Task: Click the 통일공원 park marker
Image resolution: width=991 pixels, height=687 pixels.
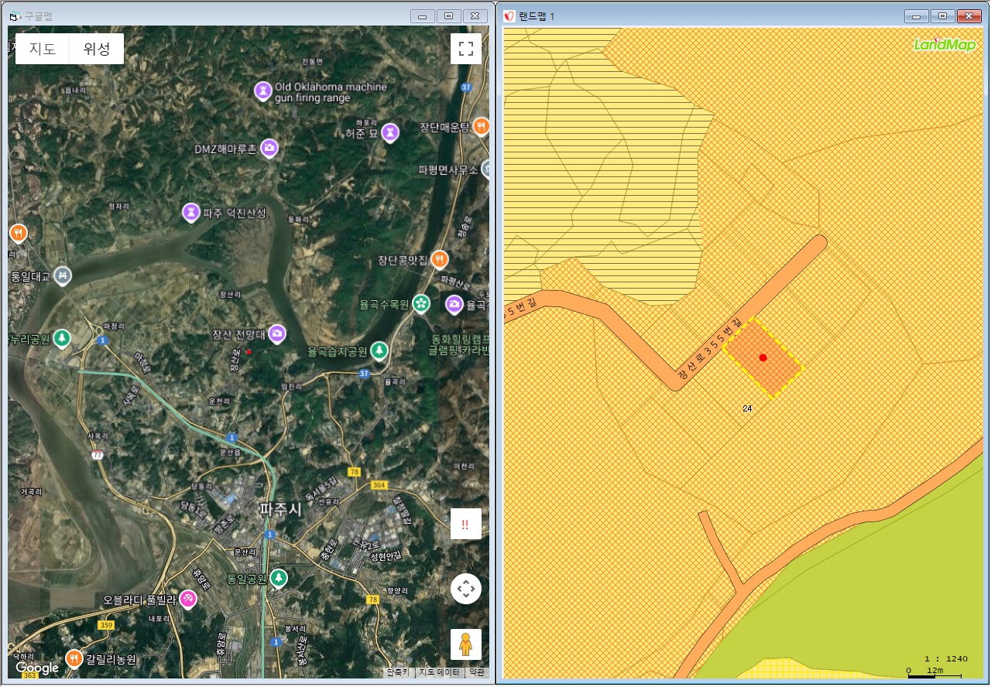Action: [x=278, y=578]
